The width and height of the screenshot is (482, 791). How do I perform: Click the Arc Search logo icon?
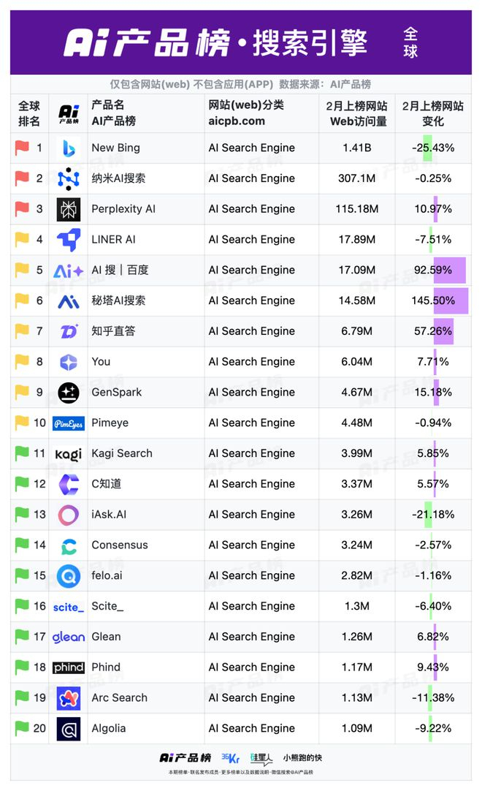coord(69,698)
